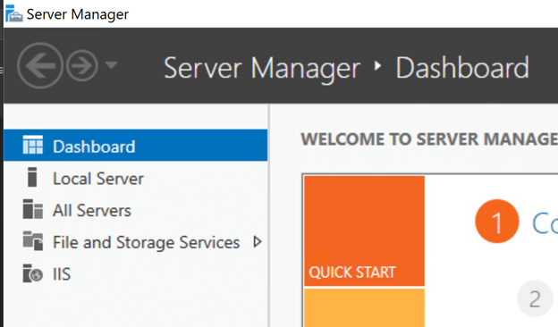Click the Local Server tower icon
The height and width of the screenshot is (327, 558).
32,177
